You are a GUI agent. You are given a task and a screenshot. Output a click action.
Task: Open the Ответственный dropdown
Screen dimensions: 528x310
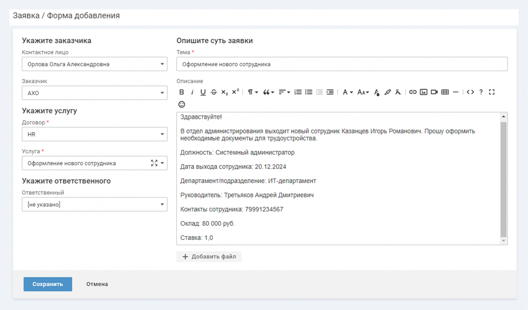pos(94,204)
